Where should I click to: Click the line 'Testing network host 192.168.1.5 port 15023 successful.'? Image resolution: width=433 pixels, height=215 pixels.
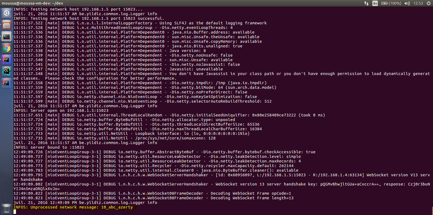pyautogui.click(x=97, y=18)
